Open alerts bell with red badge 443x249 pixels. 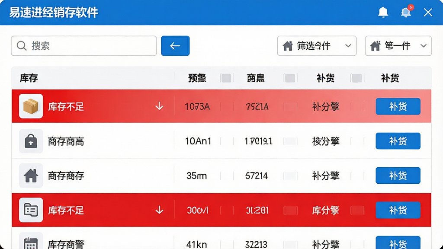pos(406,12)
